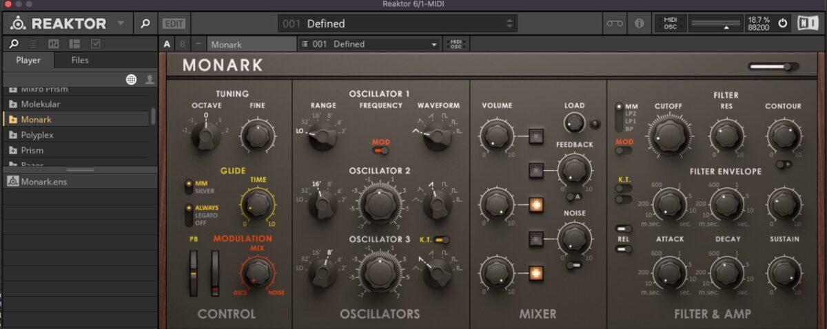Open the main preset selector showing 001 Defined
Screen dimensions: 827x329
[x=398, y=23]
